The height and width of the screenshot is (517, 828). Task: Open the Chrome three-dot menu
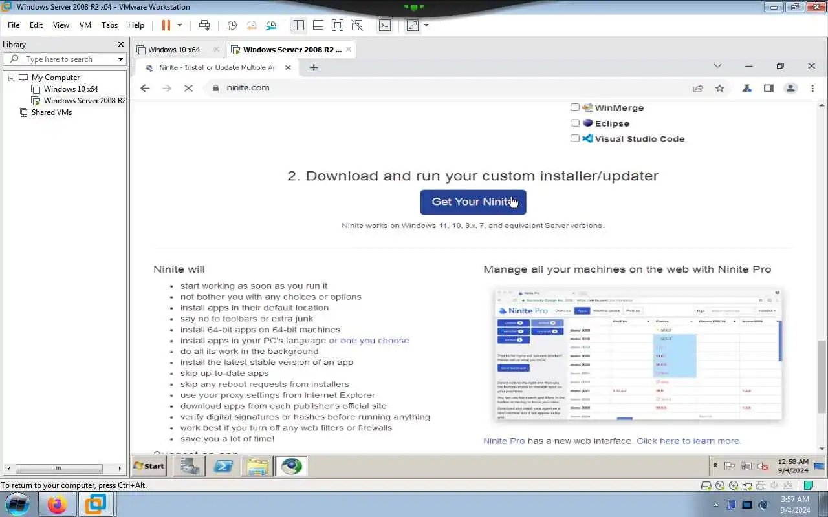click(x=812, y=89)
